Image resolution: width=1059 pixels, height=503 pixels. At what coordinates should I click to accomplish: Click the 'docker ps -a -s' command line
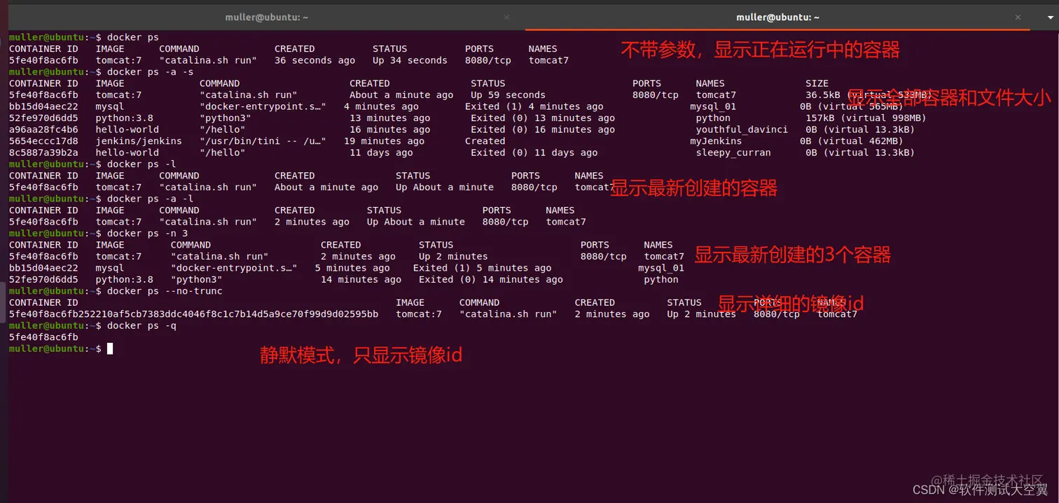click(150, 72)
